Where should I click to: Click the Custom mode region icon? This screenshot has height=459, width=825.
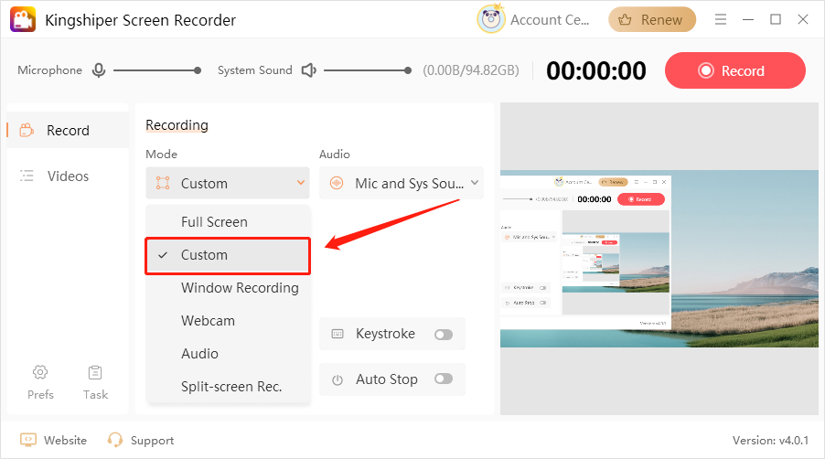tap(163, 183)
